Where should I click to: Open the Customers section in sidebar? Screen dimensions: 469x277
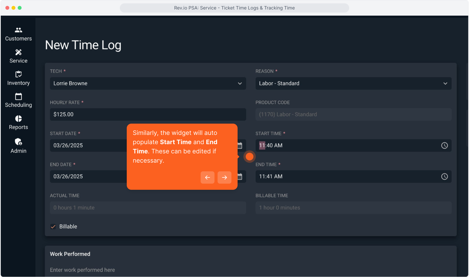click(x=18, y=34)
